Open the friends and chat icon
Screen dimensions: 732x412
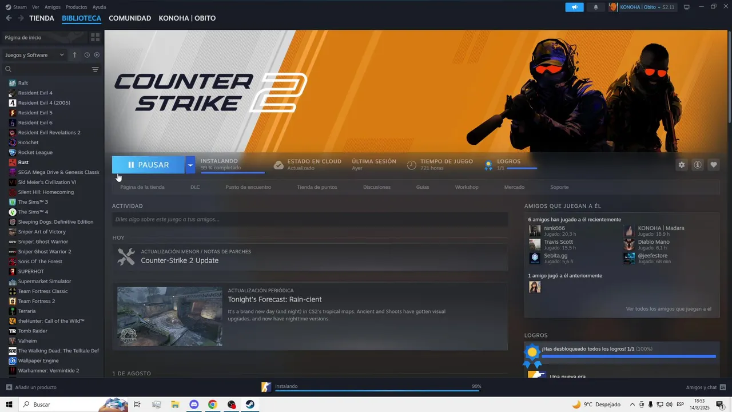(723, 387)
